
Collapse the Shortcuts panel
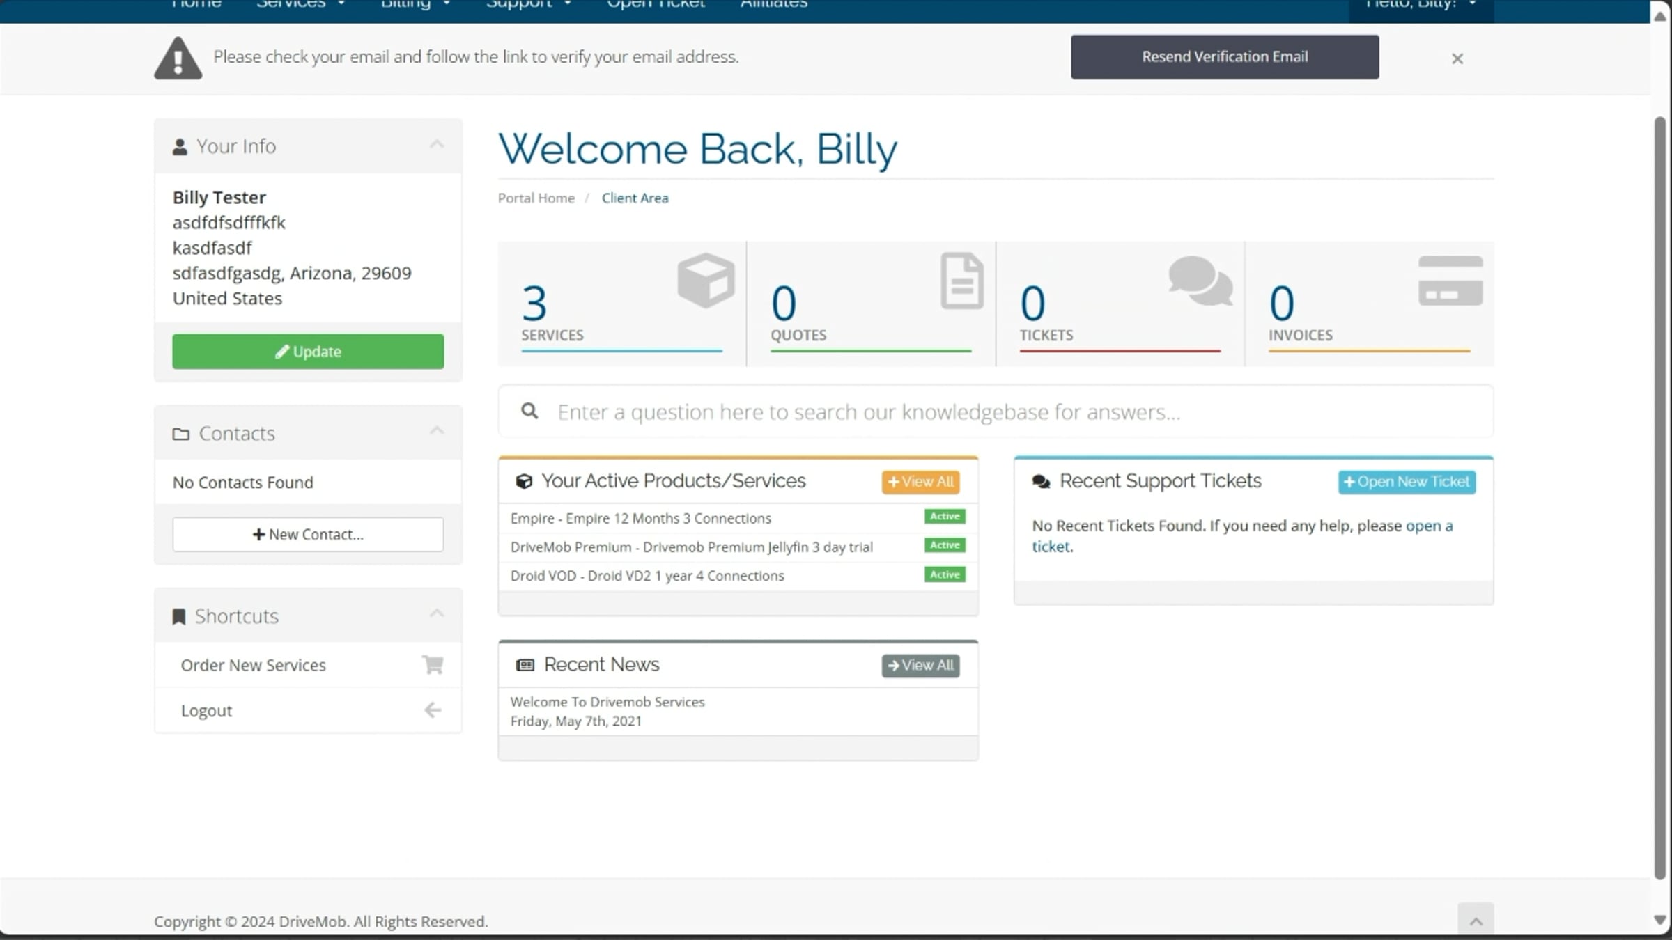click(x=437, y=614)
